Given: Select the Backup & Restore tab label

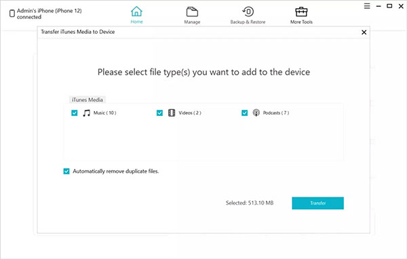Looking at the screenshot, I should point(248,22).
